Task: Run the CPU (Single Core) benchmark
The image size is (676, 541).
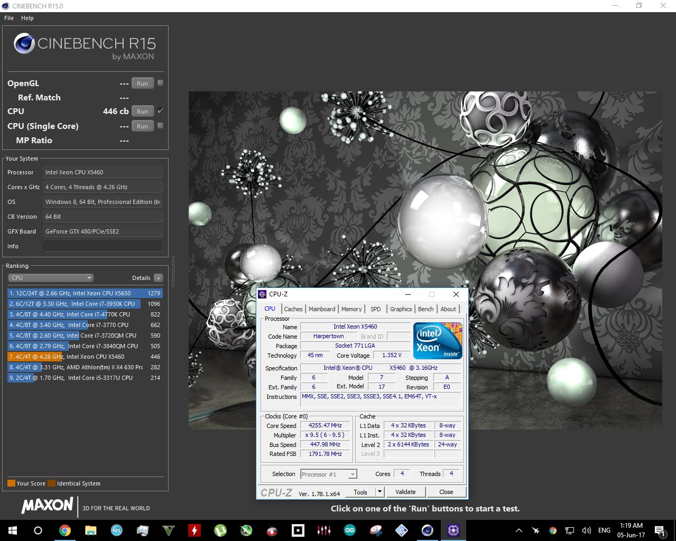Action: (143, 126)
